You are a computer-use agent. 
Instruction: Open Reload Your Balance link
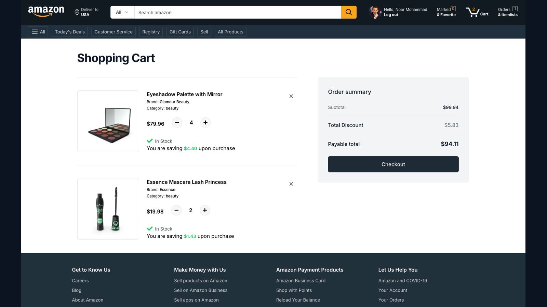[298, 300]
